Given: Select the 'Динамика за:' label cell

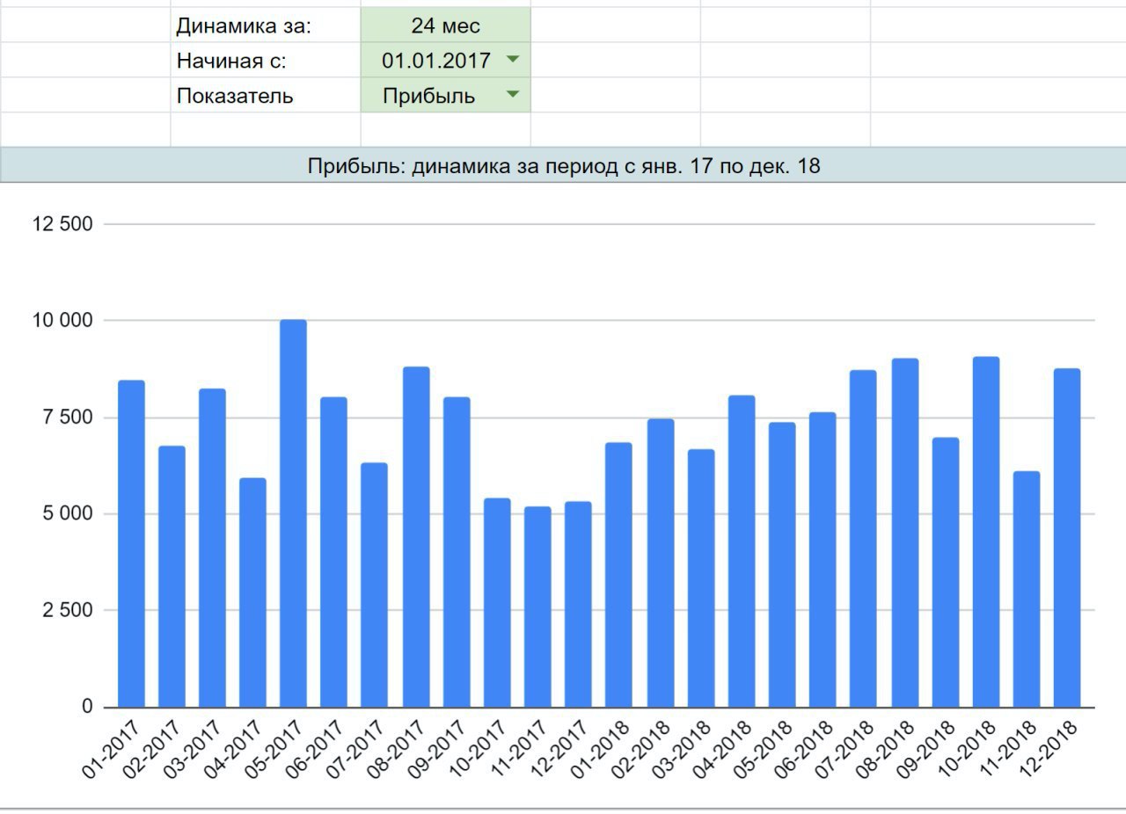Looking at the screenshot, I should click(x=266, y=25).
